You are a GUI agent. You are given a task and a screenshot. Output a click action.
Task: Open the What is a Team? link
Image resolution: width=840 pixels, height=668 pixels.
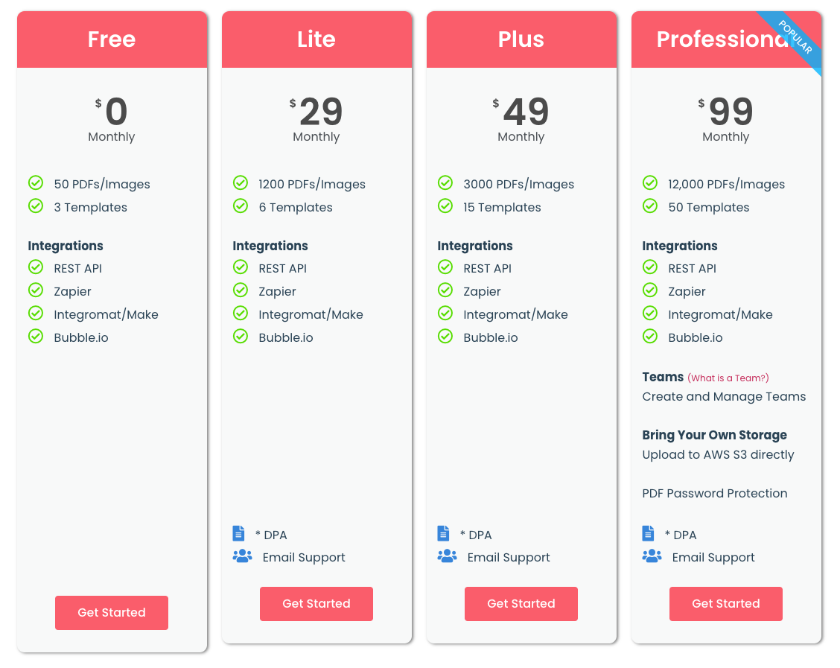click(x=728, y=378)
